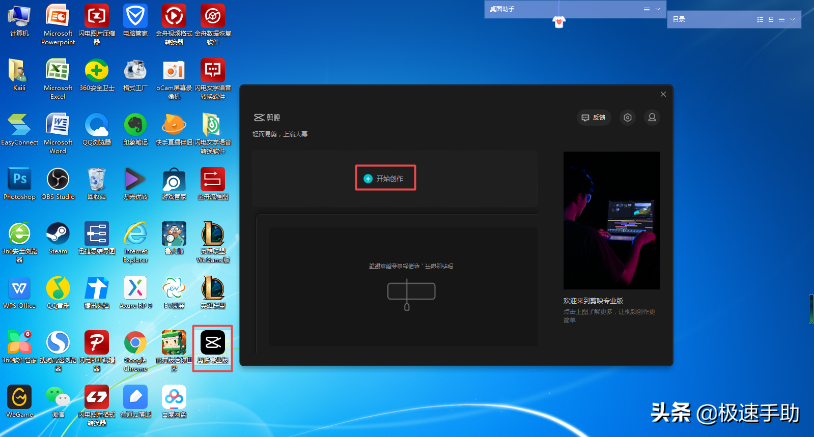Select the 回收站 recycle bin icon
The height and width of the screenshot is (437, 814).
(x=97, y=184)
